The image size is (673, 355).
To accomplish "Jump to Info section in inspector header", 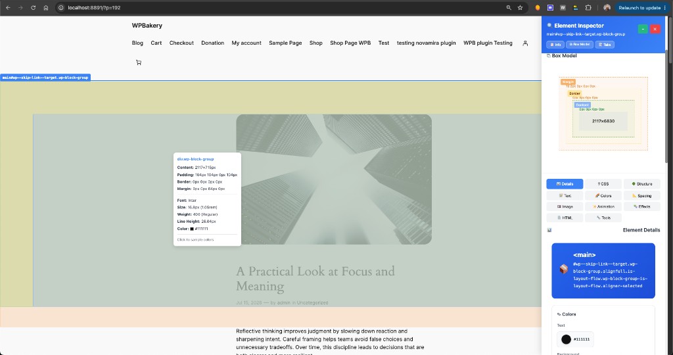I will 555,45.
